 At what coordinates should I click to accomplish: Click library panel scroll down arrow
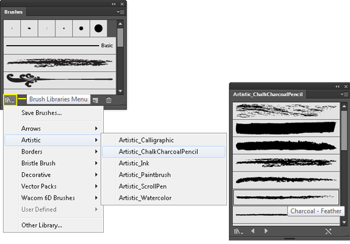click(x=344, y=222)
